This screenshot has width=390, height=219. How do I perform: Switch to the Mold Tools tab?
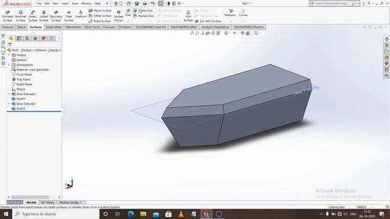pos(92,27)
